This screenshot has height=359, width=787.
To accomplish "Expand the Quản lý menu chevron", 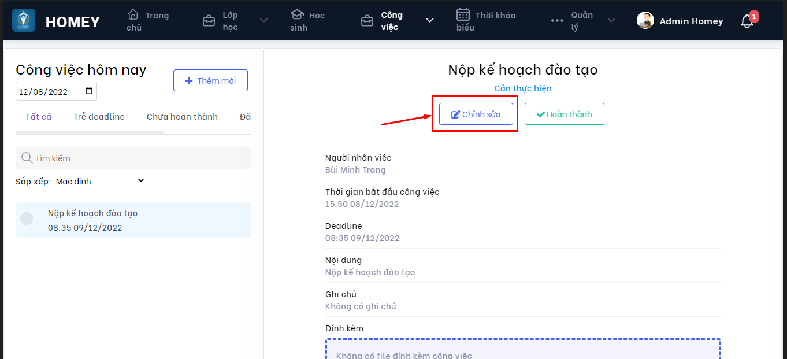I will pyautogui.click(x=611, y=21).
